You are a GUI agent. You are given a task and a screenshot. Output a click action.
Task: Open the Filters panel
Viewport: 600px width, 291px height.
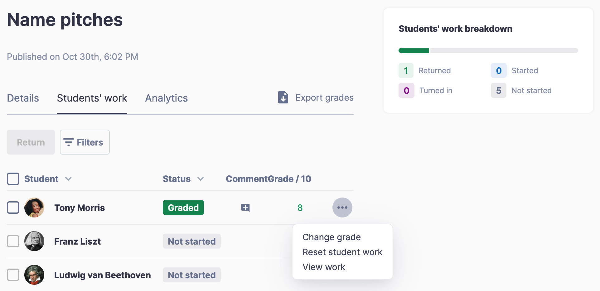(x=85, y=142)
